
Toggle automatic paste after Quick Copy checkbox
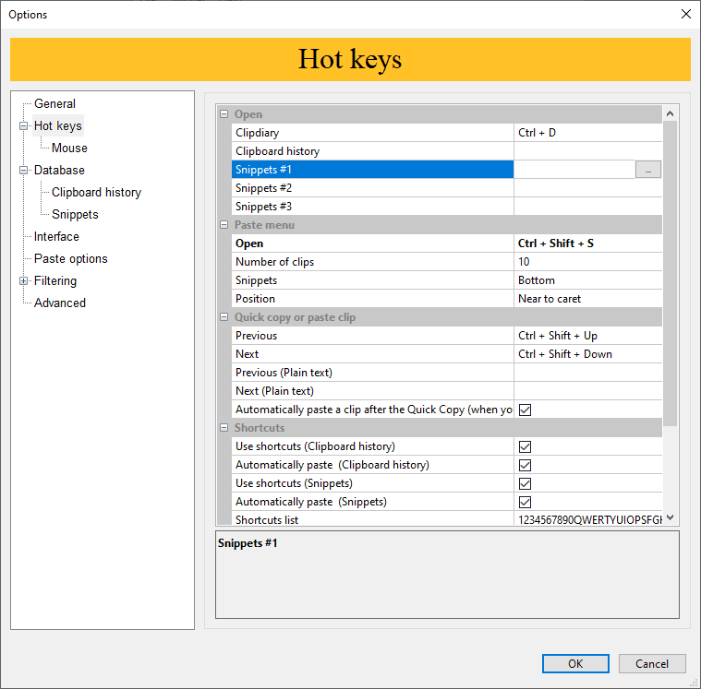pyautogui.click(x=526, y=410)
